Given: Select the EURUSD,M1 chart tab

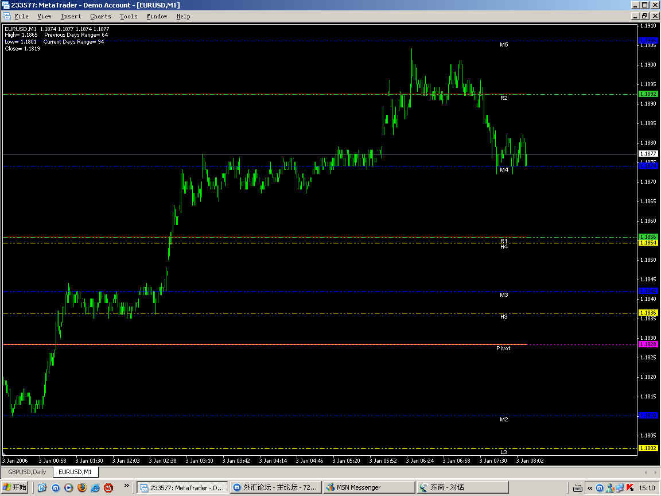Looking at the screenshot, I should (x=76, y=472).
